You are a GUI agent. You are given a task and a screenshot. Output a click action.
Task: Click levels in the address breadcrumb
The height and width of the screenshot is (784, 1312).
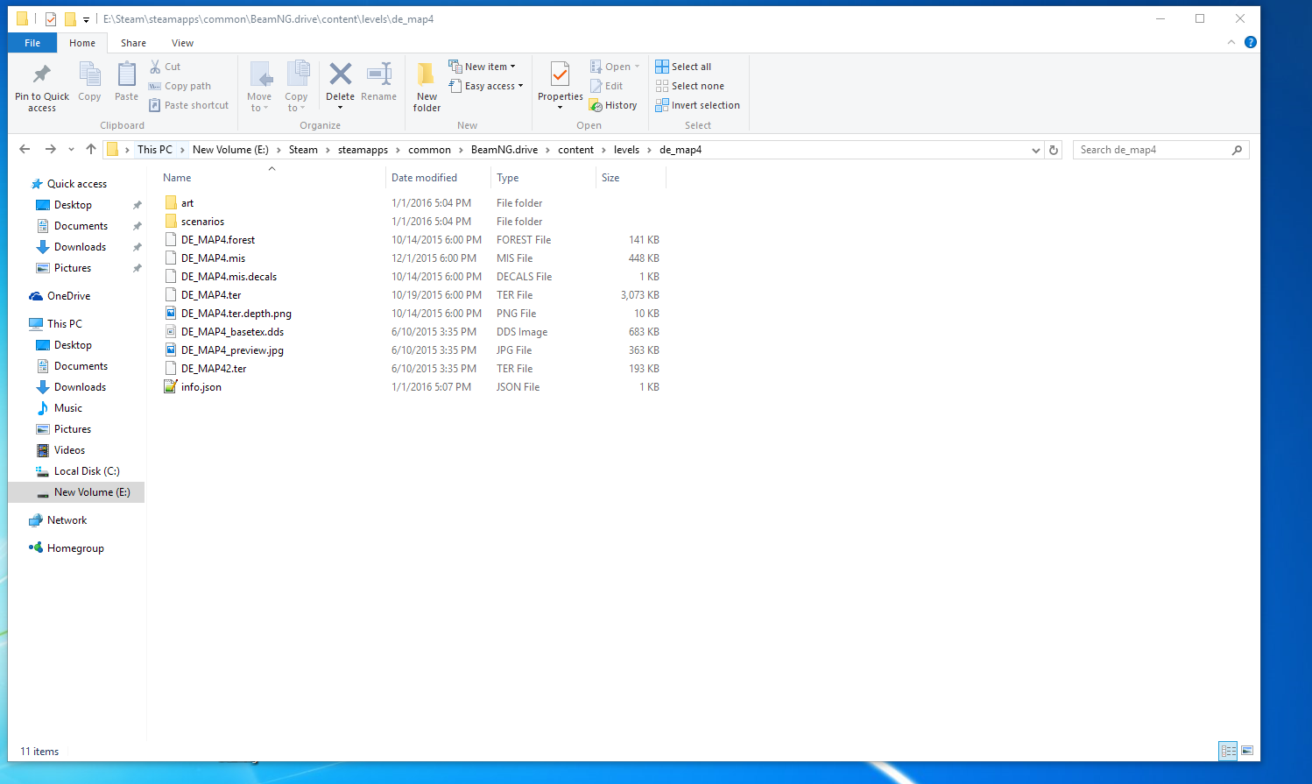point(626,150)
